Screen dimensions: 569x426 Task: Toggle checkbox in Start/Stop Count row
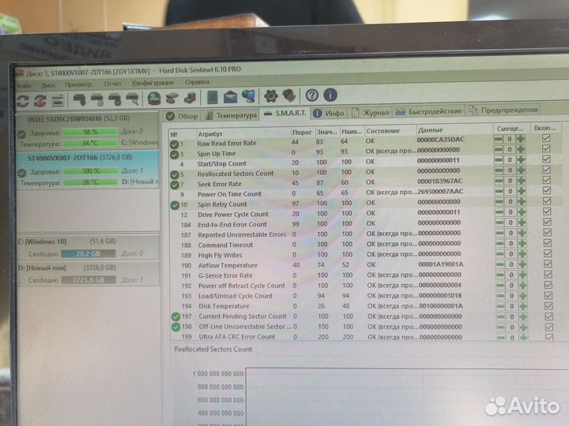(x=546, y=159)
